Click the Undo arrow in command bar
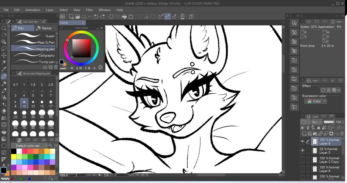The image size is (347, 183). click(96, 16)
